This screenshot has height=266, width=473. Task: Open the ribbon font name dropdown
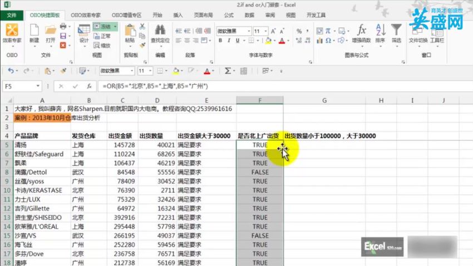point(249,31)
